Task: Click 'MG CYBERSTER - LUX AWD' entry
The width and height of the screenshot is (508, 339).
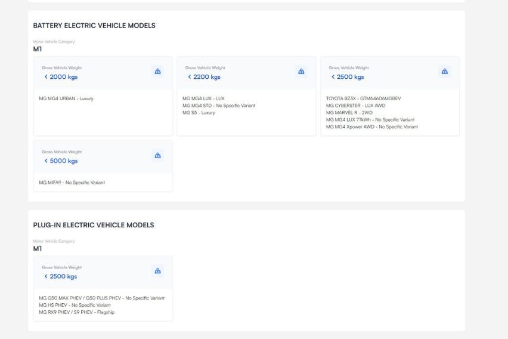Action: pos(356,106)
